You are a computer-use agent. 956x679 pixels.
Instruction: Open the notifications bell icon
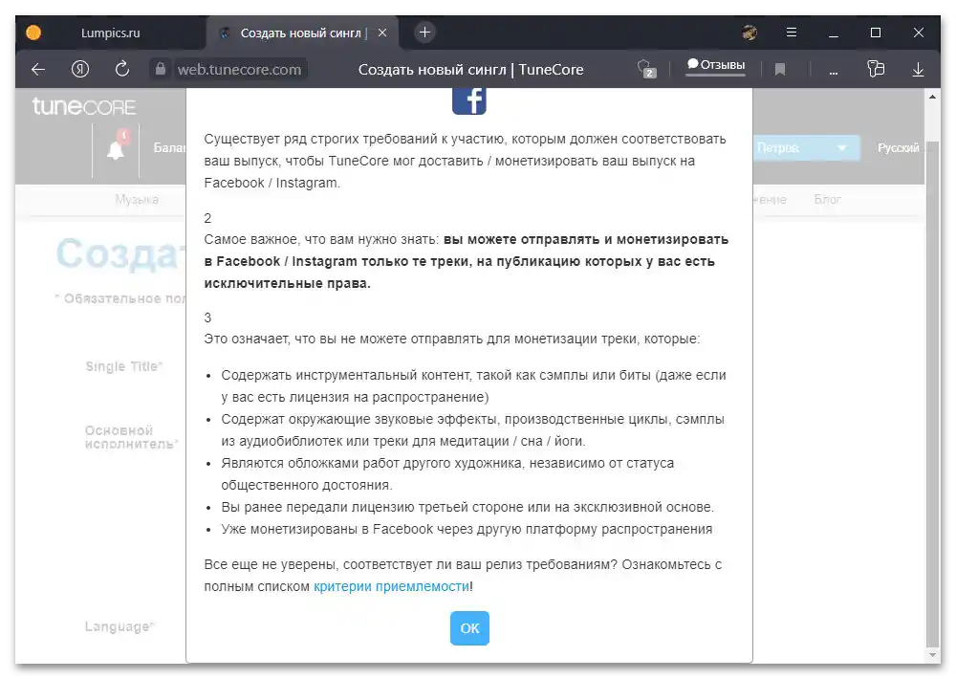click(x=116, y=148)
